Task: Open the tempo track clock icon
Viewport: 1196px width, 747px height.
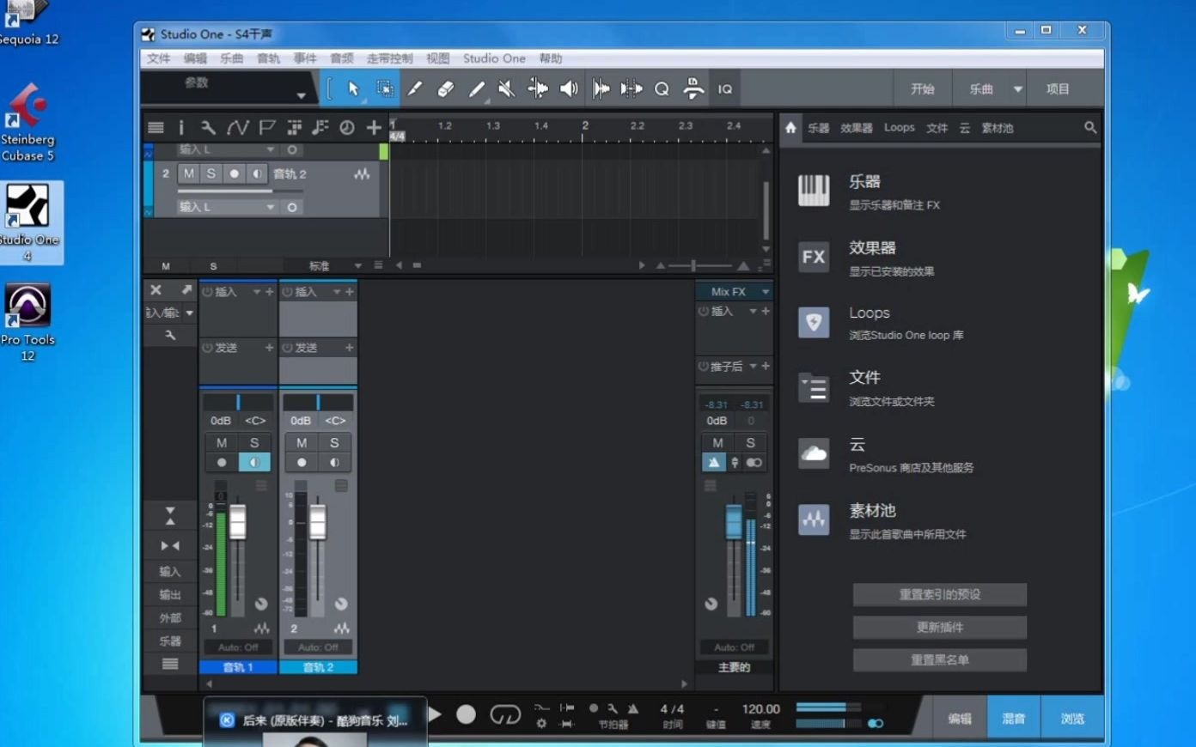Action: pyautogui.click(x=346, y=128)
